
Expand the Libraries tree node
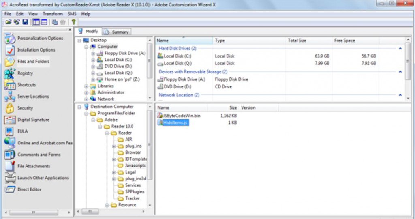(86, 86)
